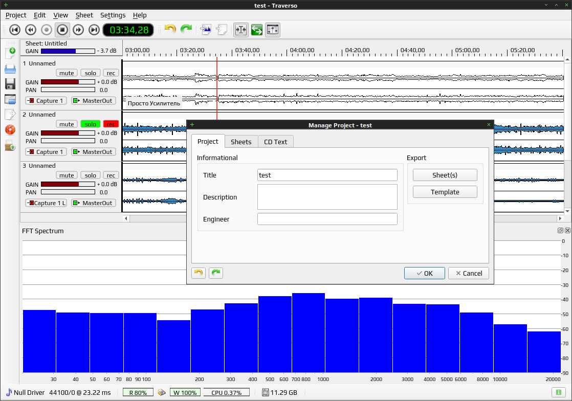The image size is (572, 401).
Task: Cancel the Manage Project dialog
Action: [x=469, y=274]
